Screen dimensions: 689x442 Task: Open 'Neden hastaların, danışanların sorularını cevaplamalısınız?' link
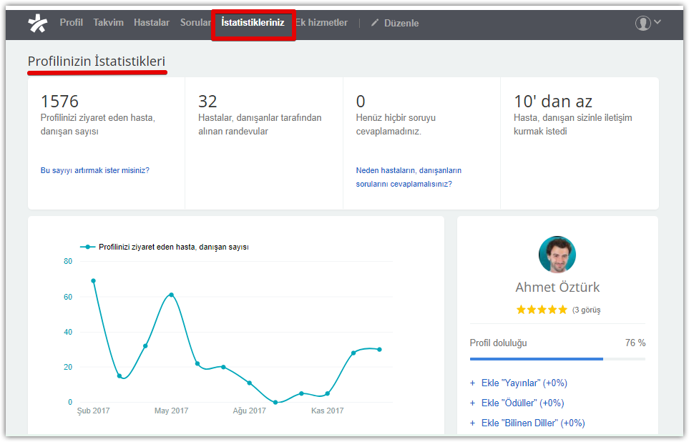pos(409,177)
